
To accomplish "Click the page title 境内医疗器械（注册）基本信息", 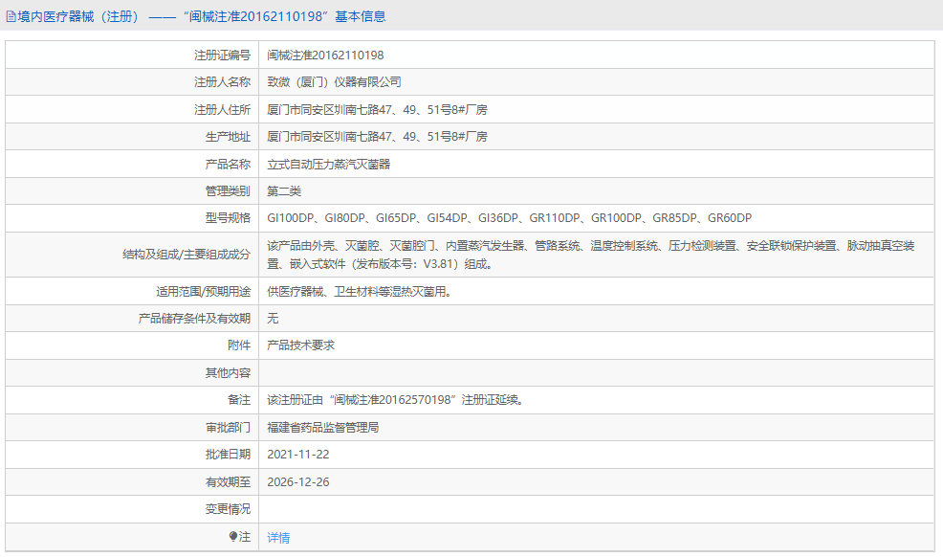I will [202, 17].
